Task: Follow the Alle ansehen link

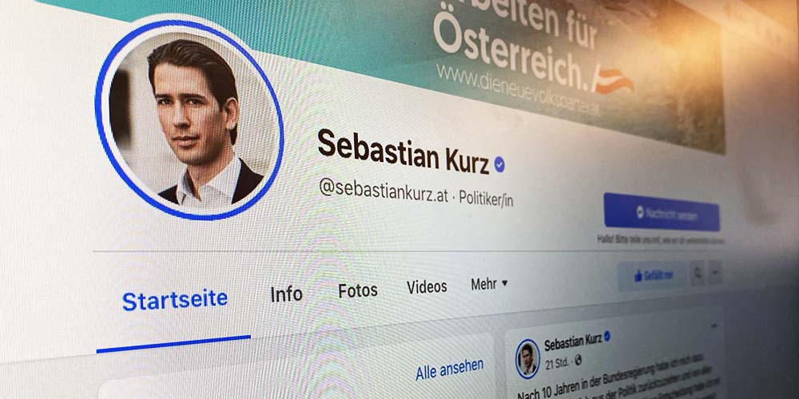Action: (x=449, y=369)
